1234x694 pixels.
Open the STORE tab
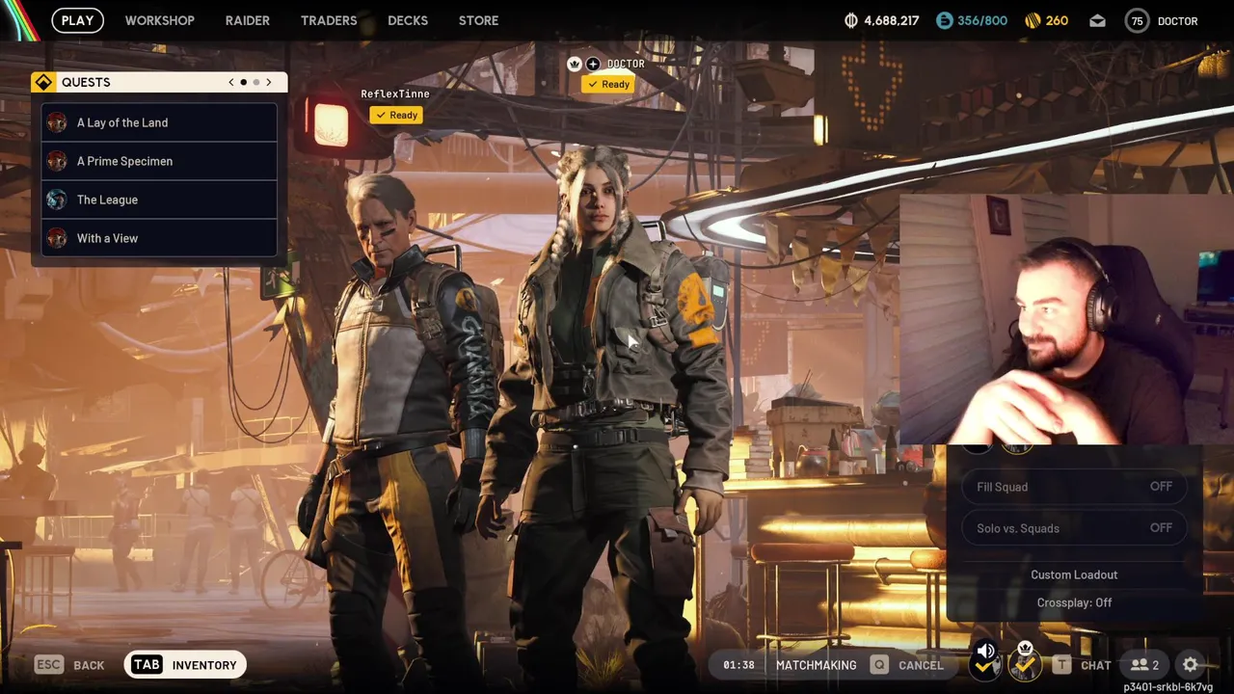[x=478, y=20]
